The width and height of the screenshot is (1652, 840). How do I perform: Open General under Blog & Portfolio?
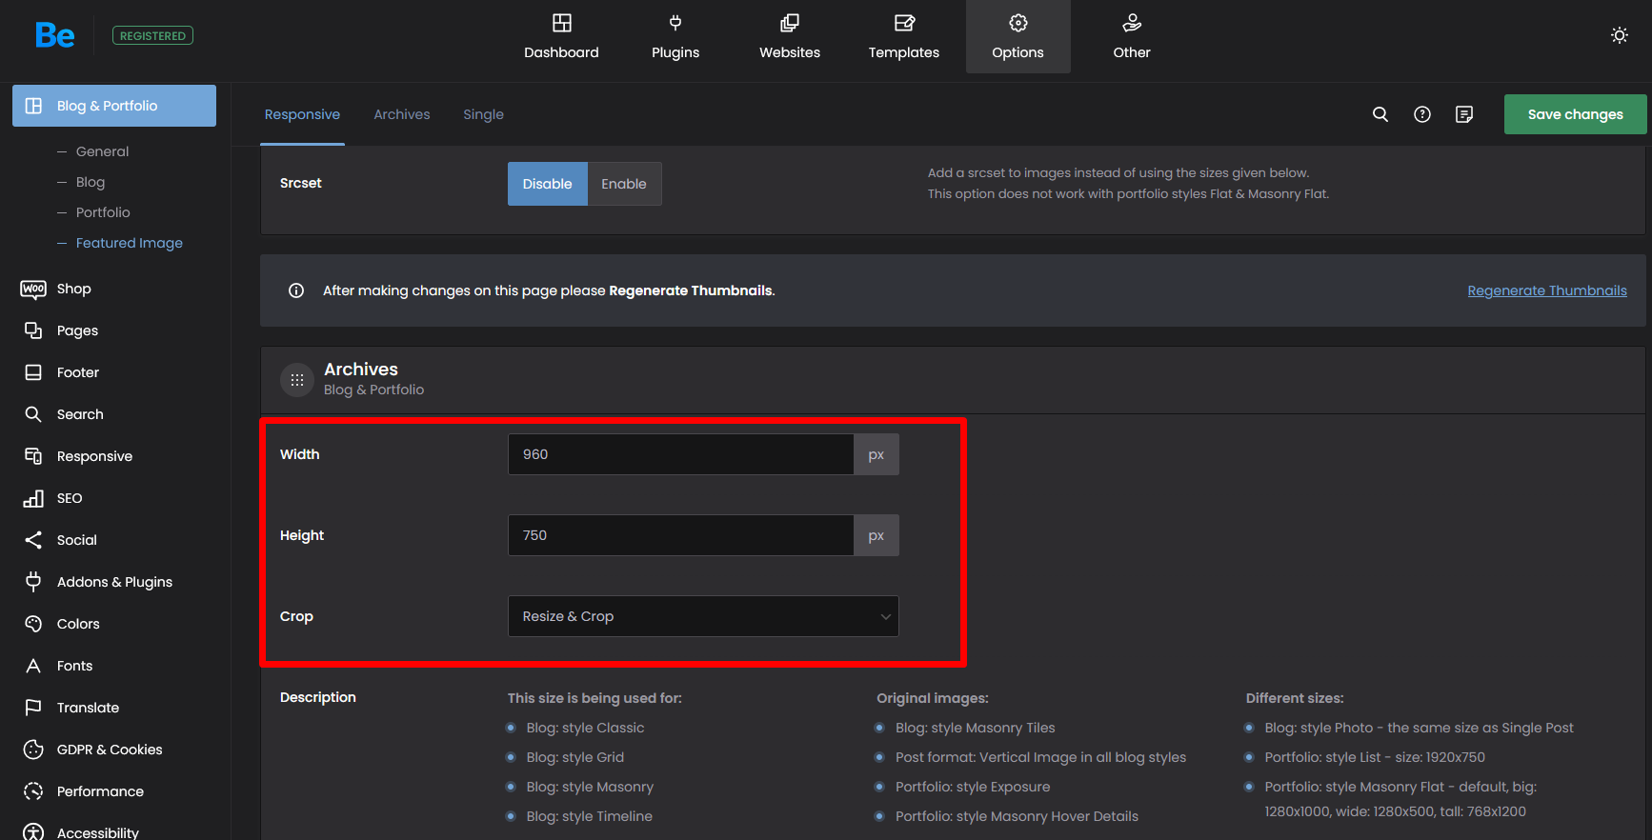click(102, 151)
